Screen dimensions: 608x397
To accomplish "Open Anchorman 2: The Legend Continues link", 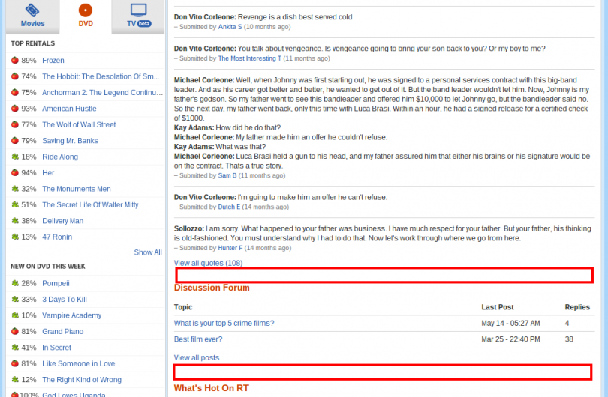I will [x=102, y=92].
